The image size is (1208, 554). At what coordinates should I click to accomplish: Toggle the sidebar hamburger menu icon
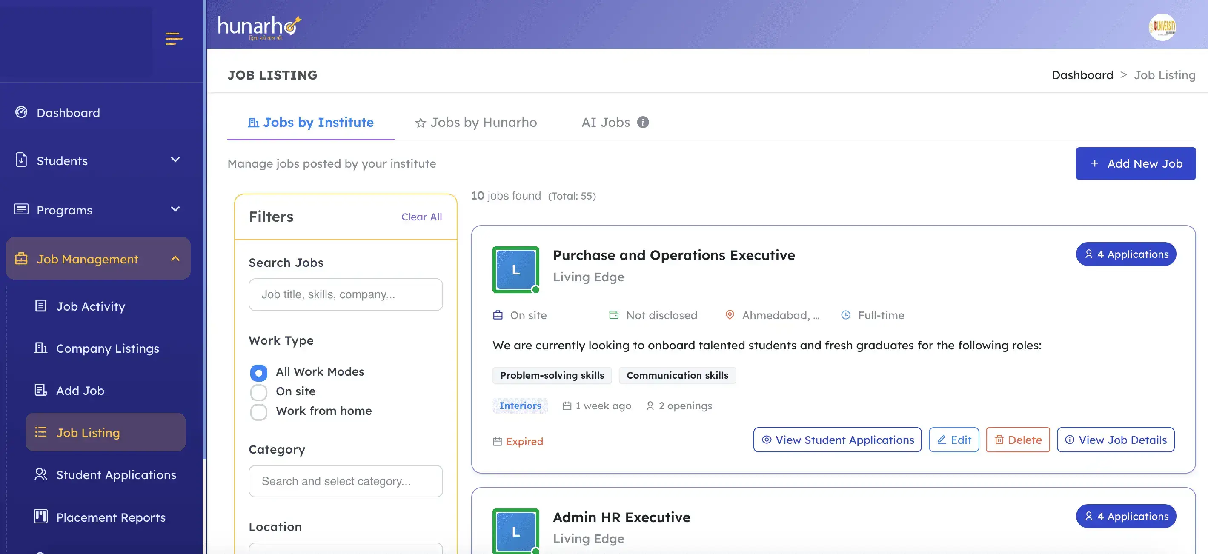click(174, 38)
